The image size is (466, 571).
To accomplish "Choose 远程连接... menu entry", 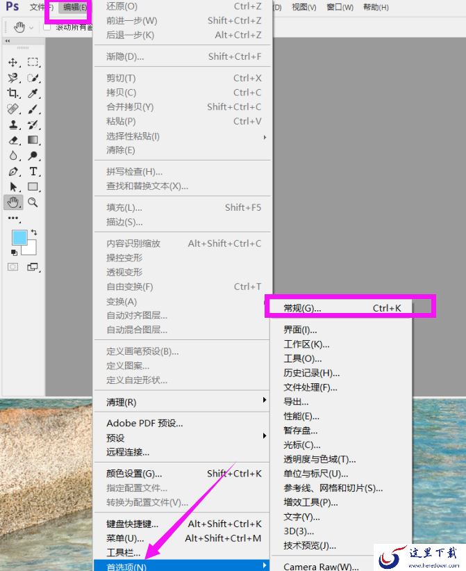I will pos(182,452).
